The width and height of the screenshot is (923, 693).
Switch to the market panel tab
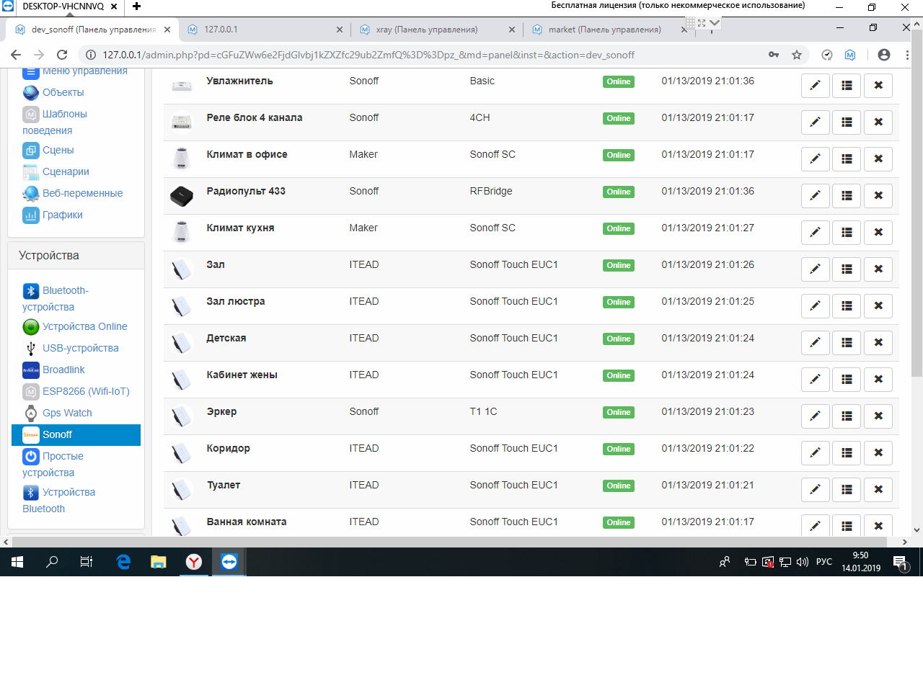coord(609,30)
